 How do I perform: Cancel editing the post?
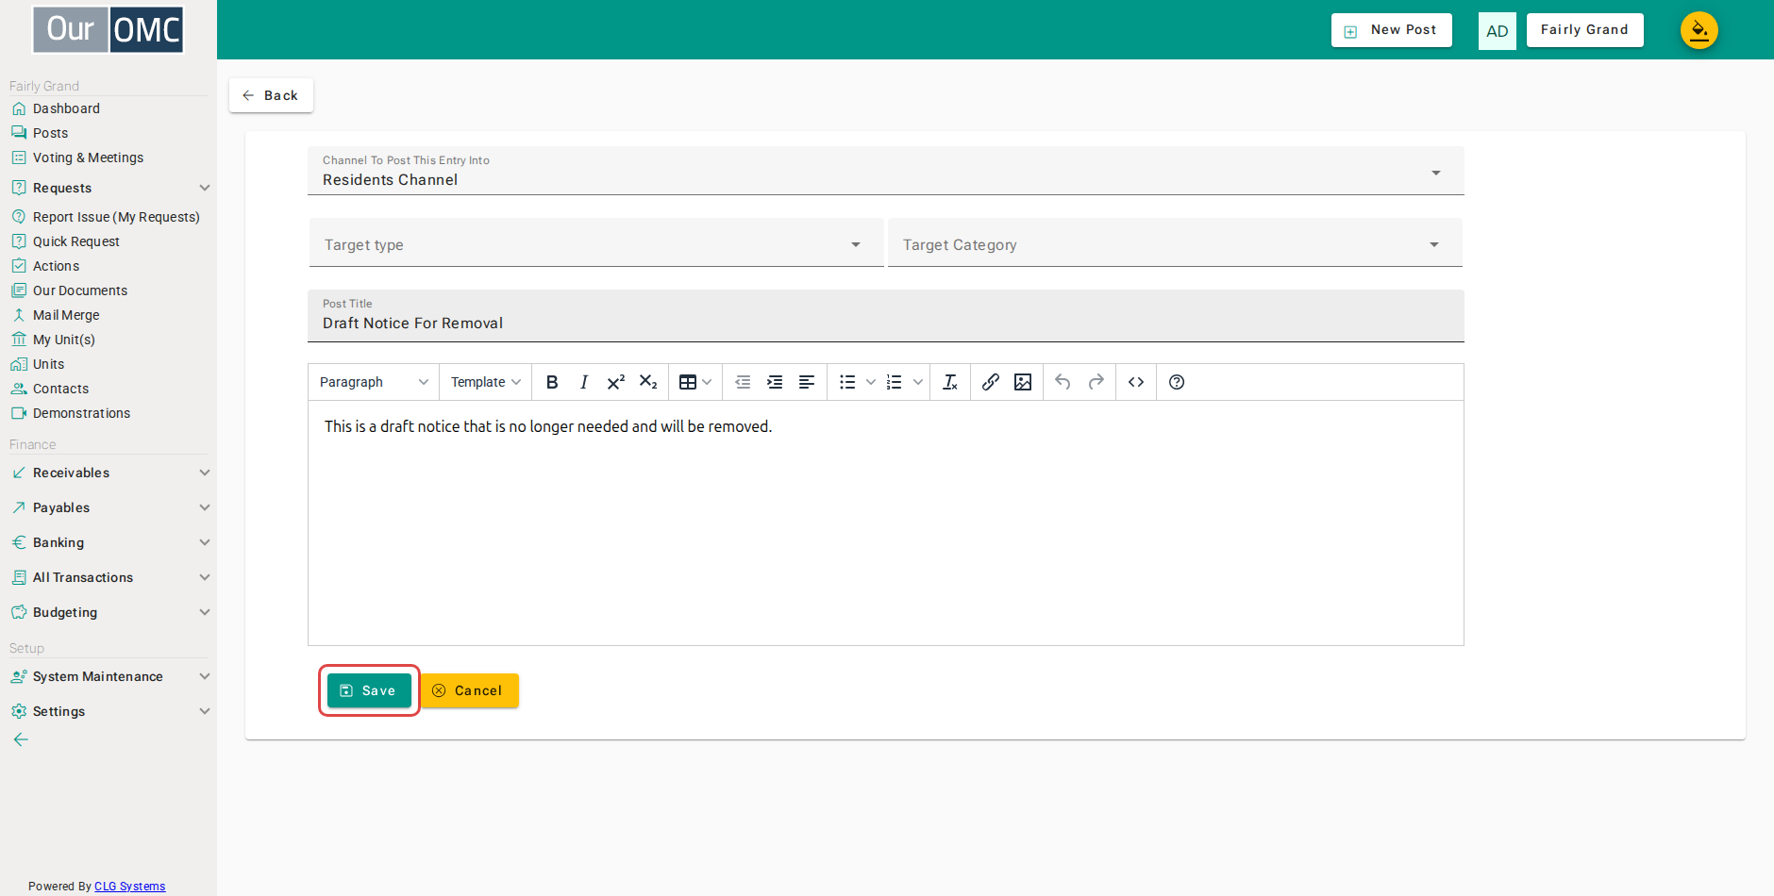[469, 690]
